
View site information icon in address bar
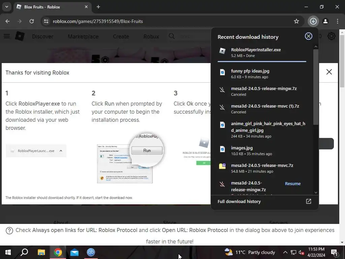coord(46,21)
